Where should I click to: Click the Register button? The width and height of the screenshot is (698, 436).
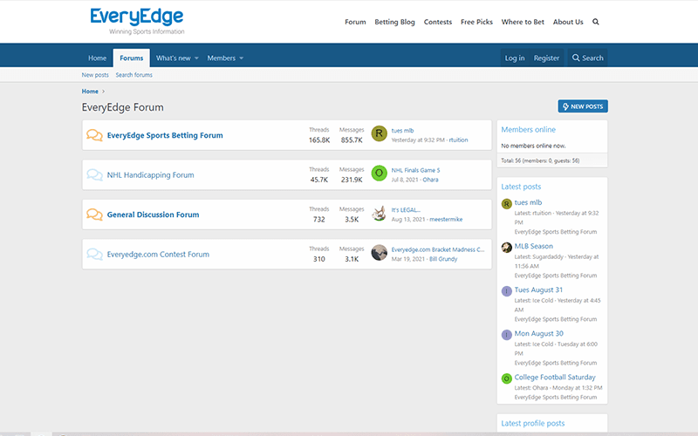pyautogui.click(x=546, y=58)
